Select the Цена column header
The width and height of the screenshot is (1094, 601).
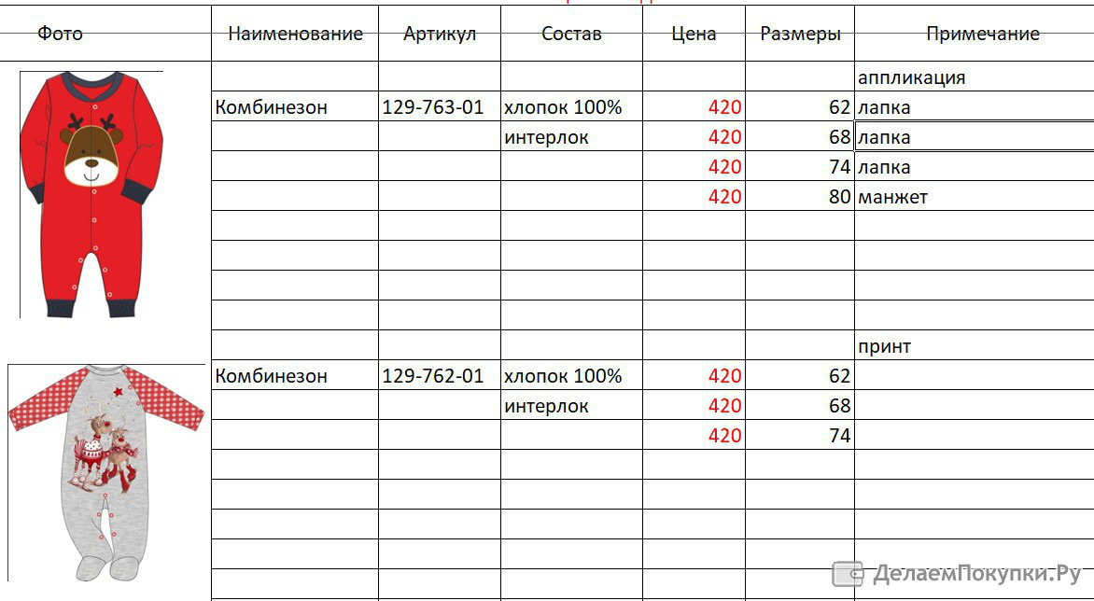(694, 34)
